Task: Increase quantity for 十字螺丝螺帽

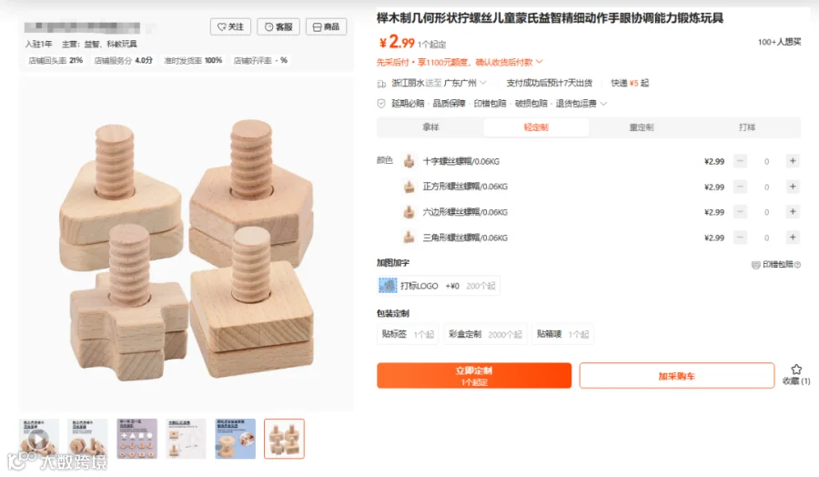Action: click(x=793, y=161)
